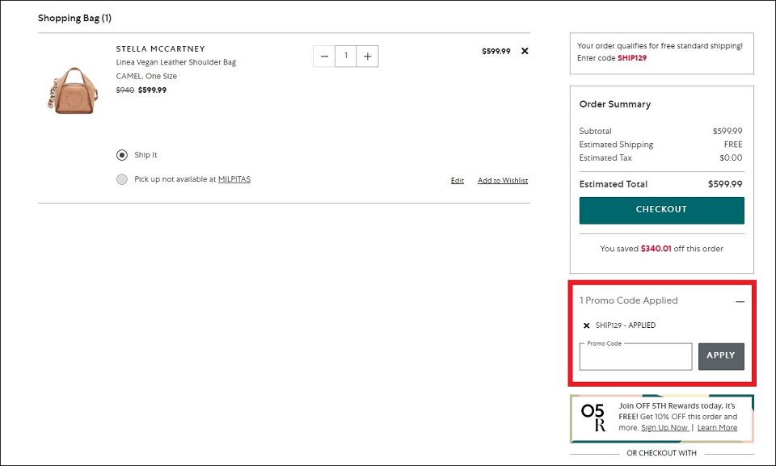The height and width of the screenshot is (466, 776).
Task: Open the camel shoulder bag thumbnail
Action: coord(73,91)
